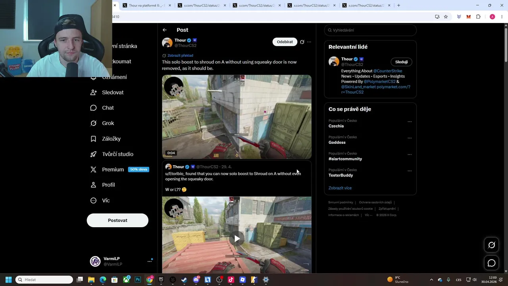
Task: Open the Smluvní podmínky footer link
Action: point(341,202)
